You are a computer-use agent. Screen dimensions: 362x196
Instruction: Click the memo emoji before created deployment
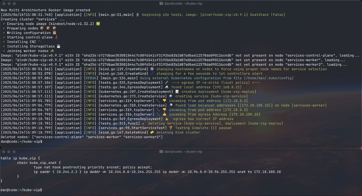(177, 92)
